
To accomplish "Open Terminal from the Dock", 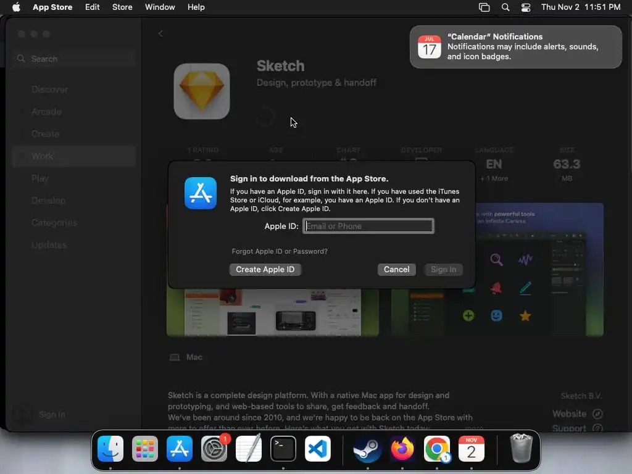I will coord(283,449).
